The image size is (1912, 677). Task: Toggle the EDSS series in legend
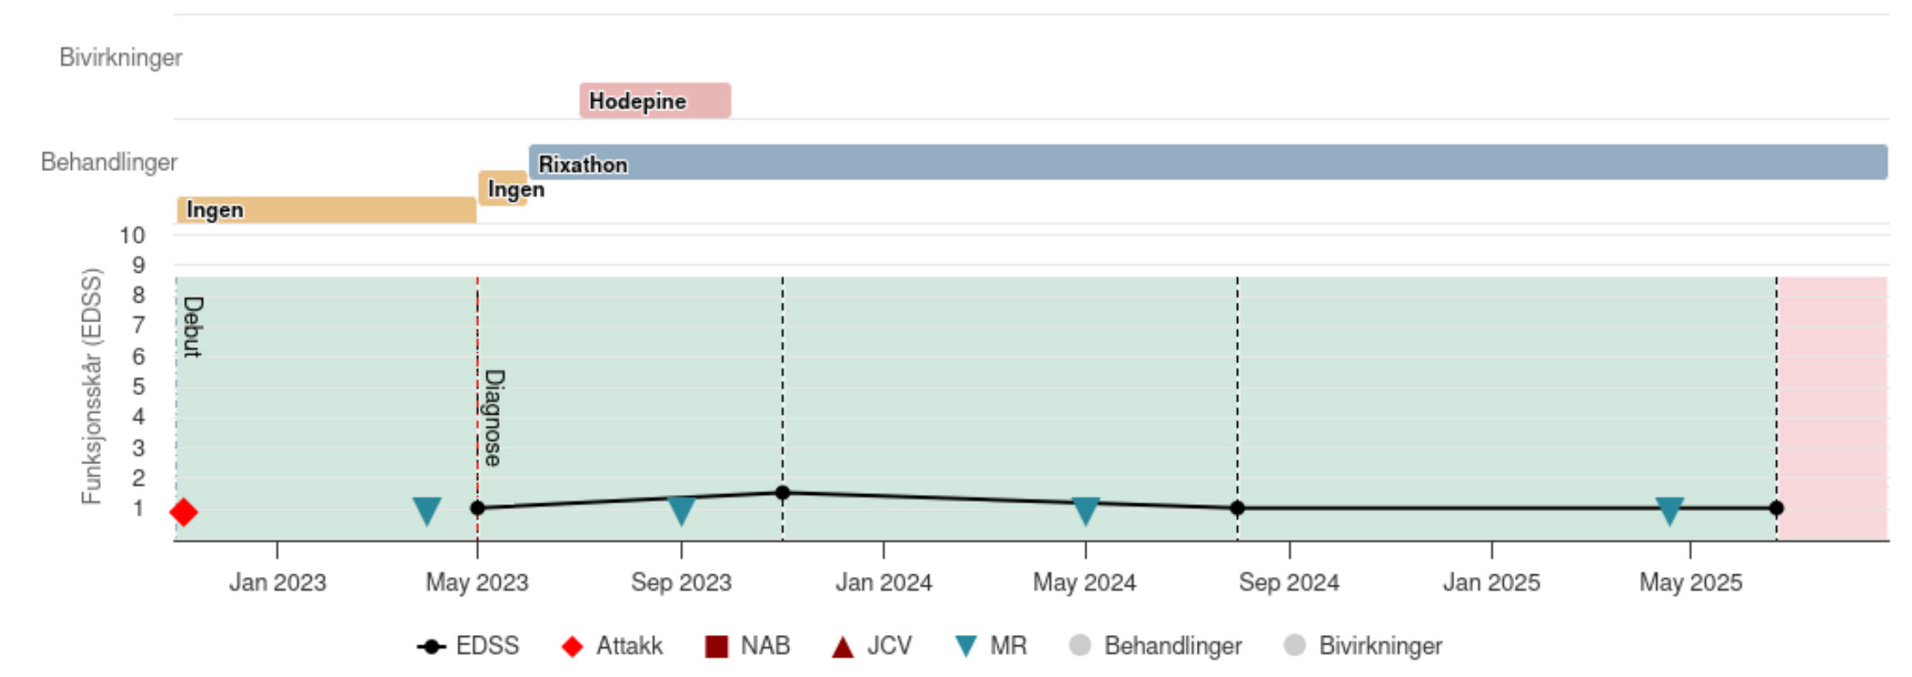[x=468, y=646]
